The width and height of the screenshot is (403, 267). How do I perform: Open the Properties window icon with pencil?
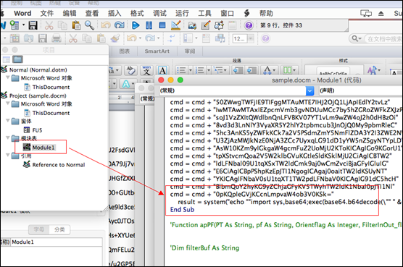point(206,25)
